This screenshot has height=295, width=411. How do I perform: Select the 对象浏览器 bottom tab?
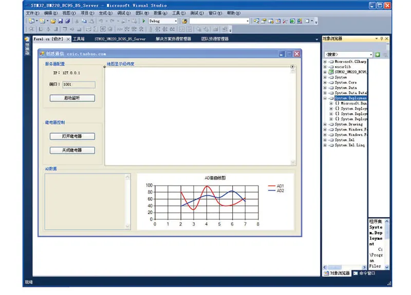coord(337,273)
